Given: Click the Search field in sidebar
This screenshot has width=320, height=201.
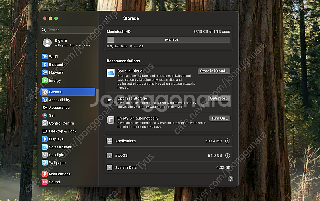Looking at the screenshot, I should click(68, 30).
